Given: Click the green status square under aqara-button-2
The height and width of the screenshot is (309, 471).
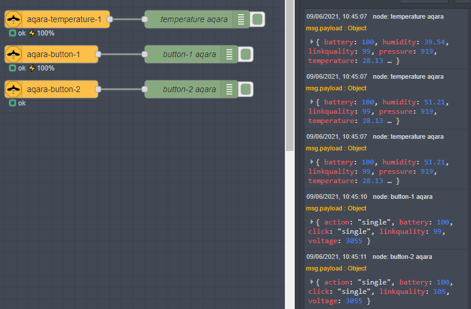Looking at the screenshot, I should click(x=12, y=103).
